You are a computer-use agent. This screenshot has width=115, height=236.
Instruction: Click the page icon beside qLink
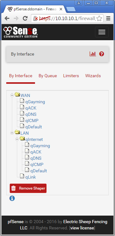(22, 176)
